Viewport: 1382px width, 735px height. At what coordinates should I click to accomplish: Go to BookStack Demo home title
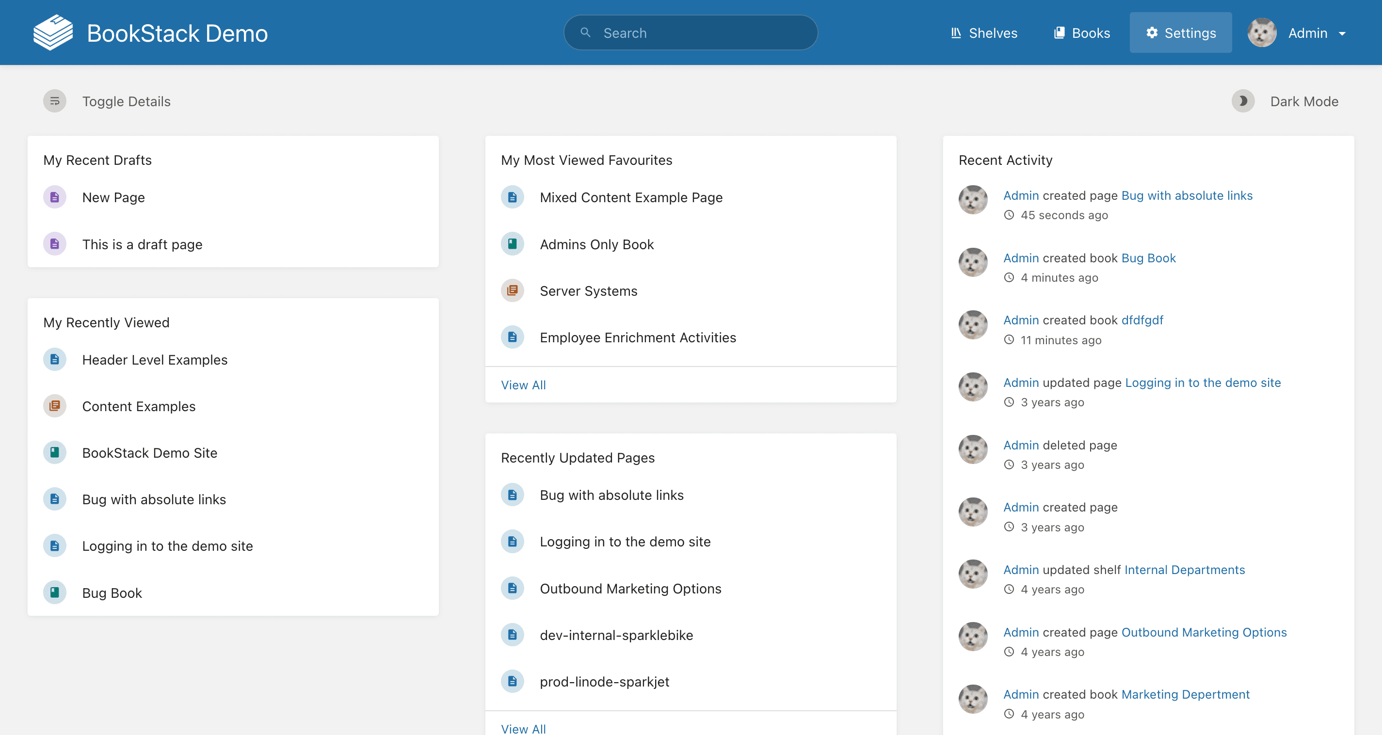point(177,33)
